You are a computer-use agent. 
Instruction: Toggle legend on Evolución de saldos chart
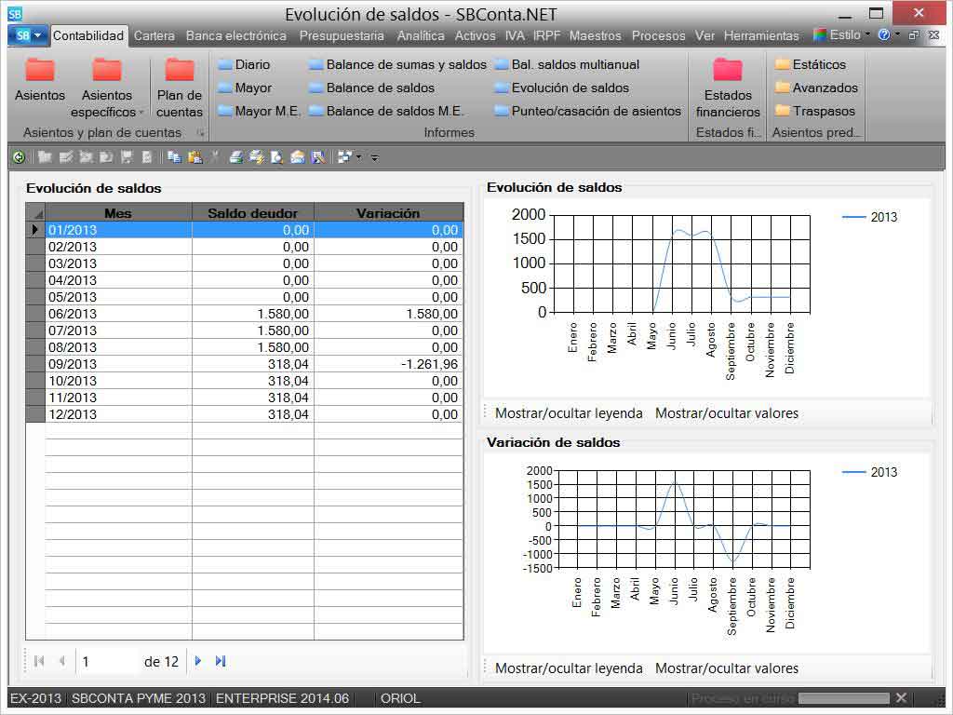pyautogui.click(x=569, y=413)
